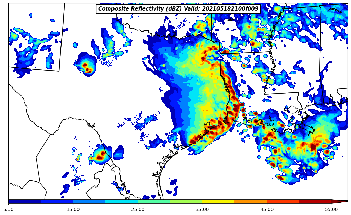Select the aqua-green 25–30 dBZ colorbar segment

click(x=154, y=201)
